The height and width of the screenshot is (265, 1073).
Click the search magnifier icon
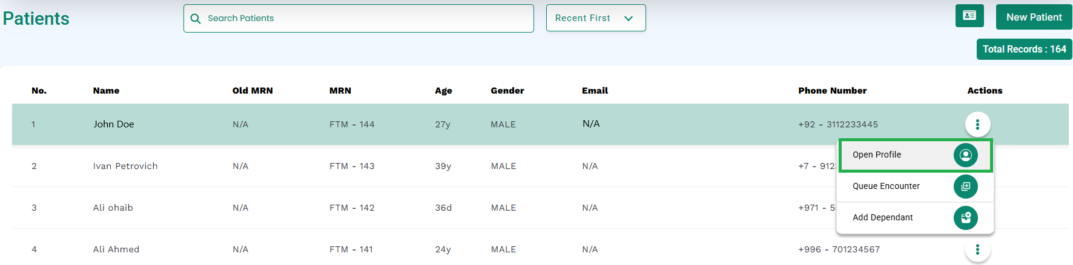[x=196, y=19]
